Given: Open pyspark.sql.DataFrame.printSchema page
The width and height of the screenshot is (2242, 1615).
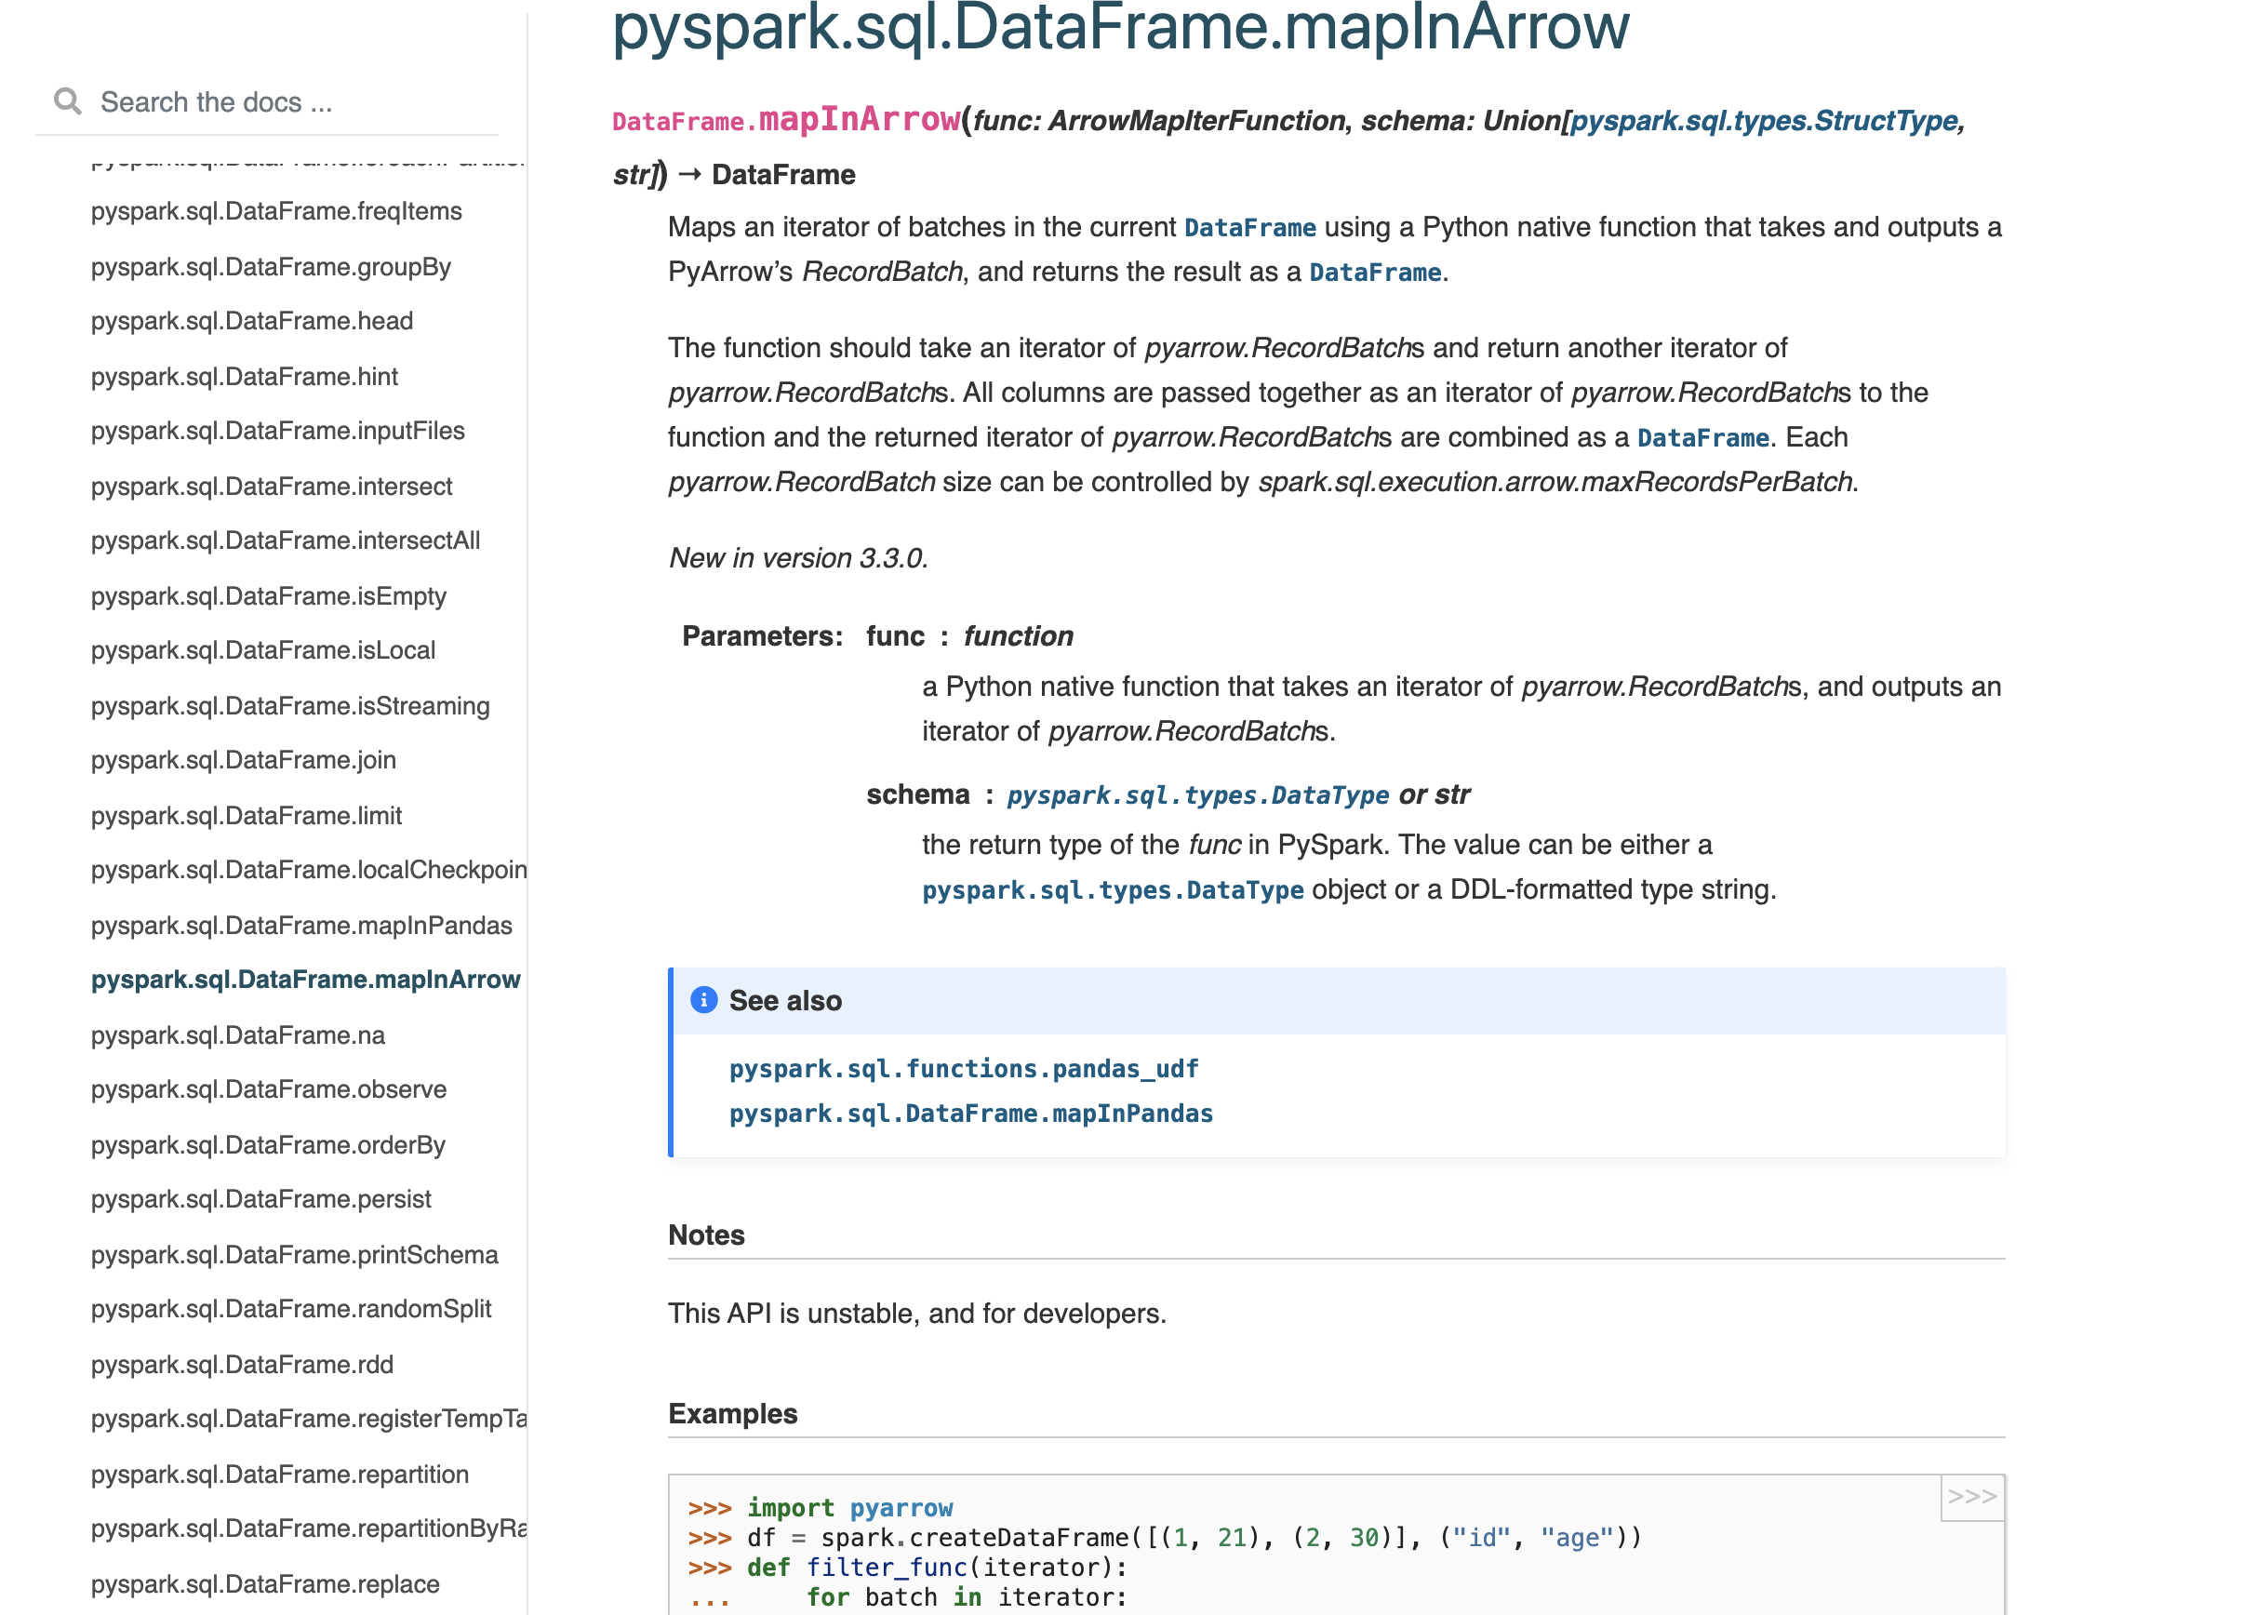Looking at the screenshot, I should point(295,1254).
